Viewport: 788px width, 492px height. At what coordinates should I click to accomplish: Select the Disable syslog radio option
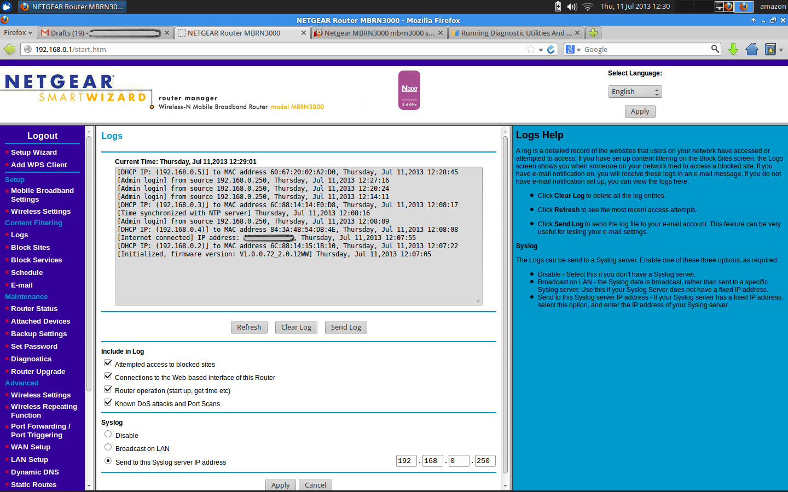point(108,435)
